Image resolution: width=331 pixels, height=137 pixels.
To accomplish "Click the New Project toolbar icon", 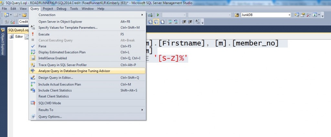I will tap(6, 15).
